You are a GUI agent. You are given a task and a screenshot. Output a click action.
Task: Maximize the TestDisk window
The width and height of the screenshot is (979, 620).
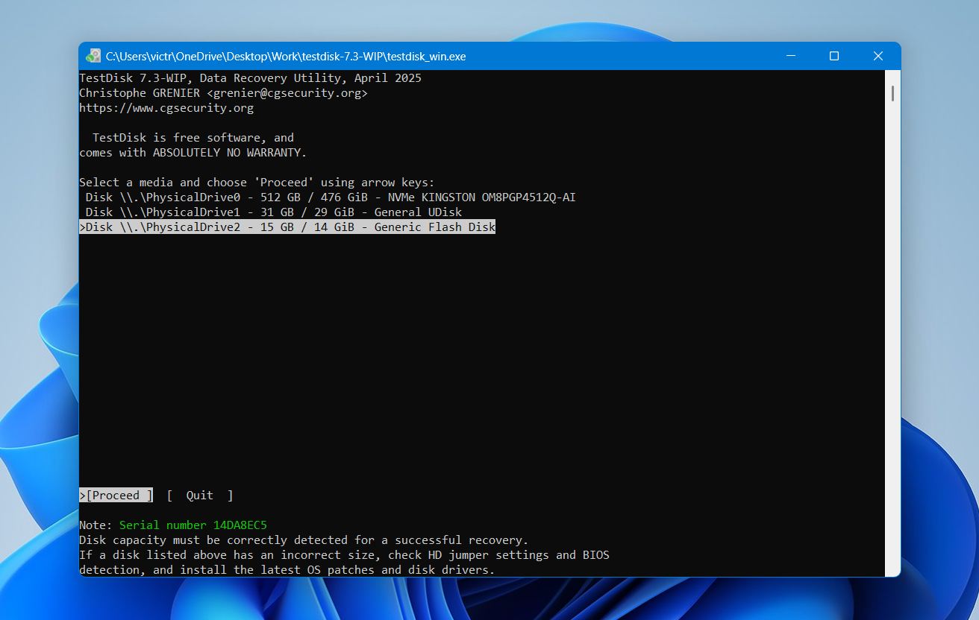833,55
